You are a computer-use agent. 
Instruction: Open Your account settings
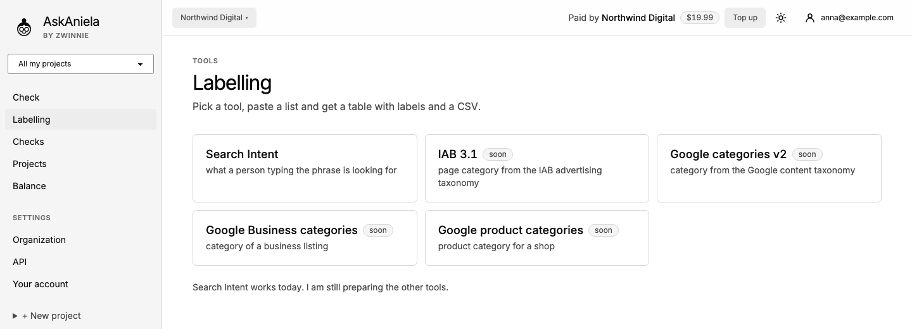click(x=80, y=284)
